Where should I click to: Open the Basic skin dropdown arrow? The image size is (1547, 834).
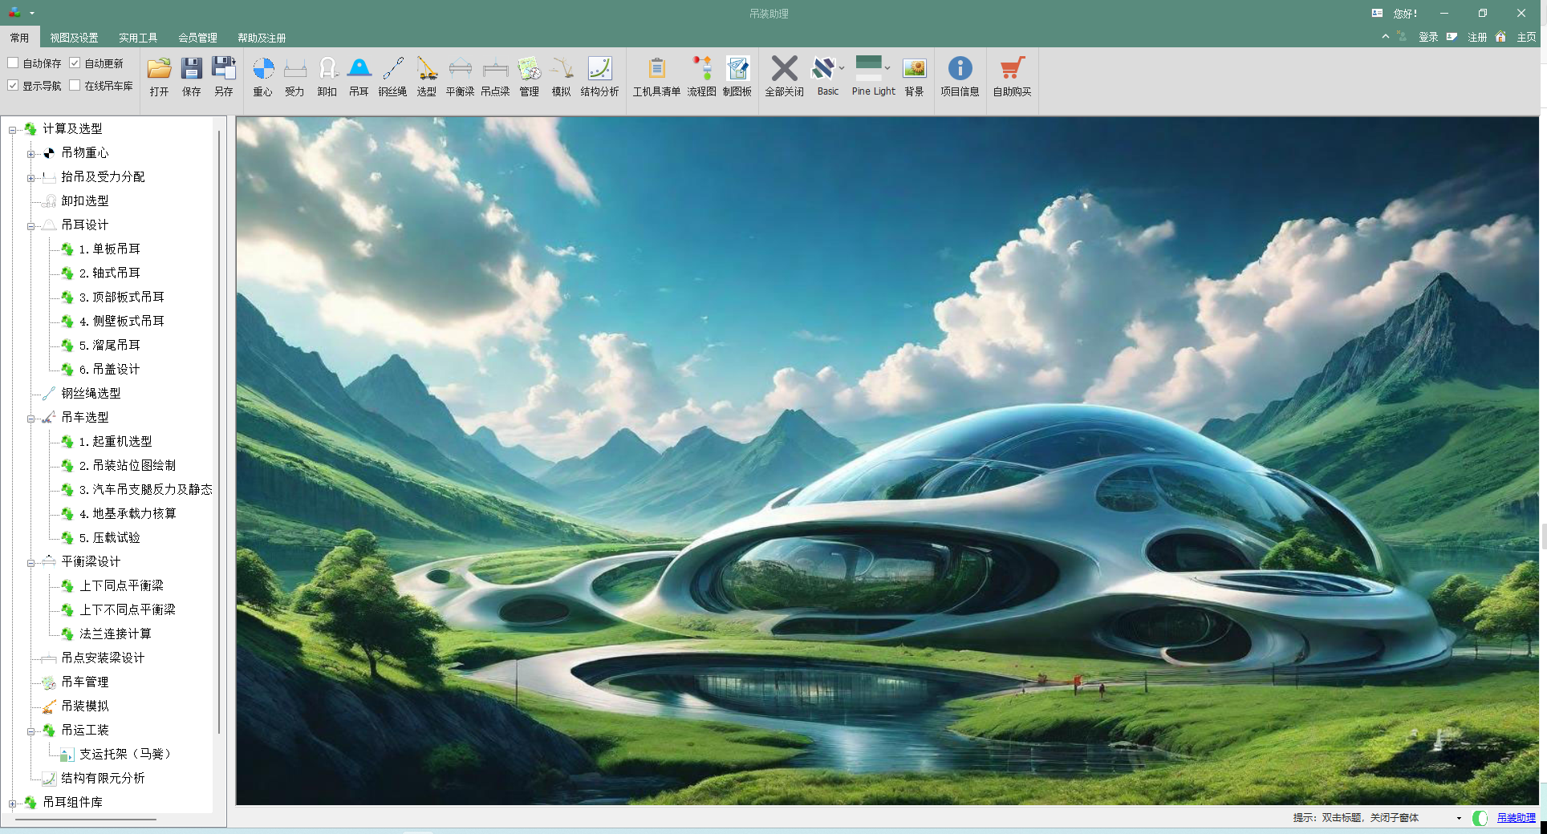842,68
